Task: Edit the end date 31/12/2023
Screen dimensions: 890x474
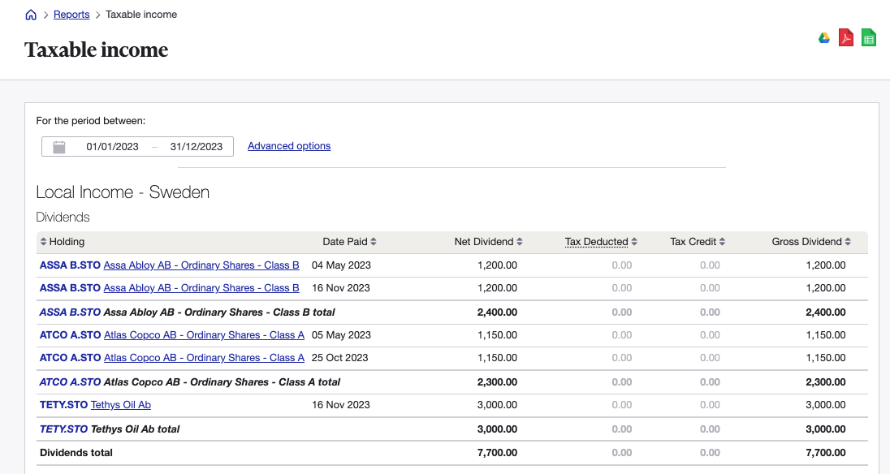Action: (x=197, y=147)
